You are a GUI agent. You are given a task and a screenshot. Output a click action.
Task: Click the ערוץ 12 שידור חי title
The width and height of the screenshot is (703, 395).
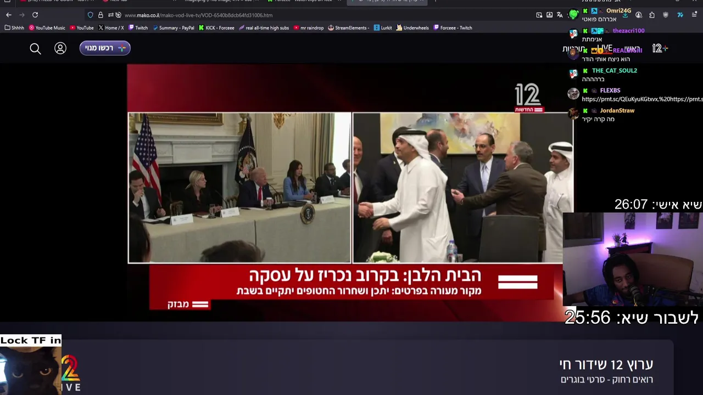606,364
